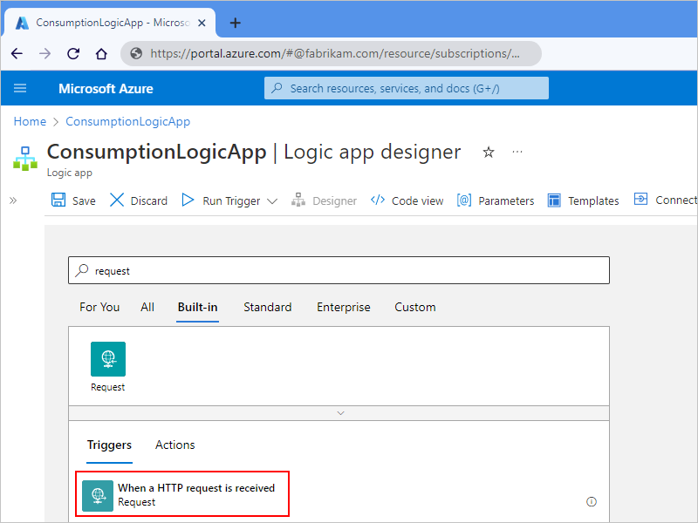
Task: Select the For You tab
Action: click(x=99, y=308)
